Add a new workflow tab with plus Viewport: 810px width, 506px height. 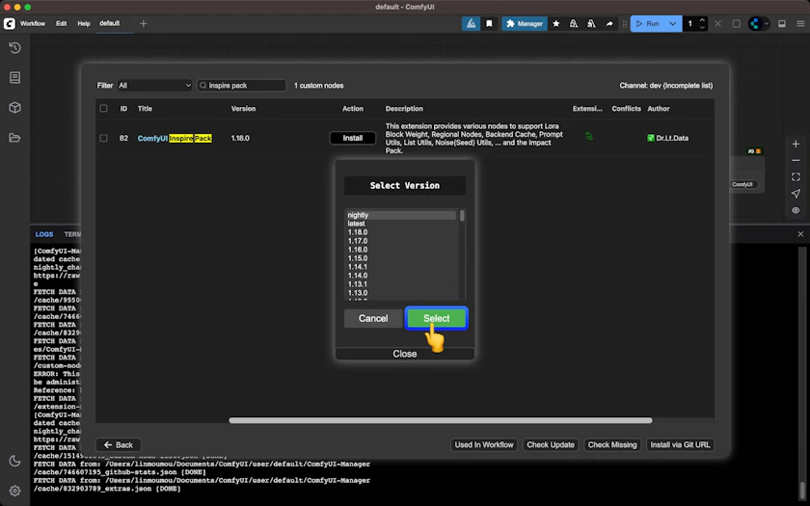[143, 23]
